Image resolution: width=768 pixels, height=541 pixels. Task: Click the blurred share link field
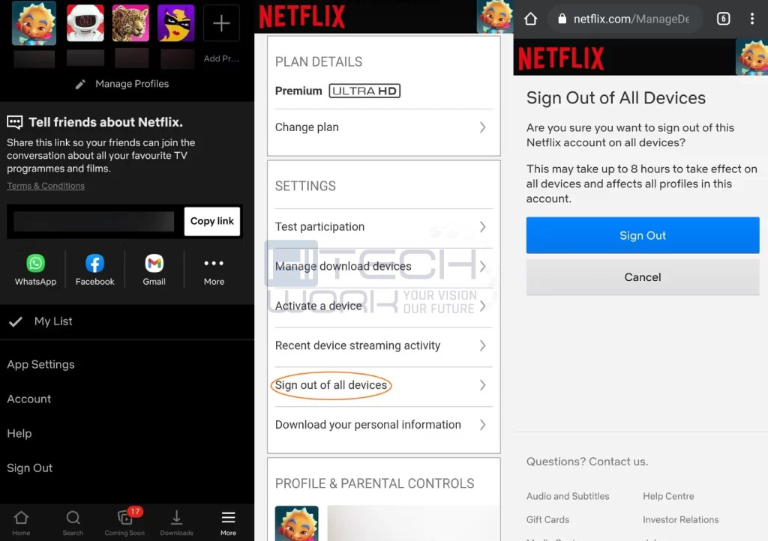click(x=94, y=222)
